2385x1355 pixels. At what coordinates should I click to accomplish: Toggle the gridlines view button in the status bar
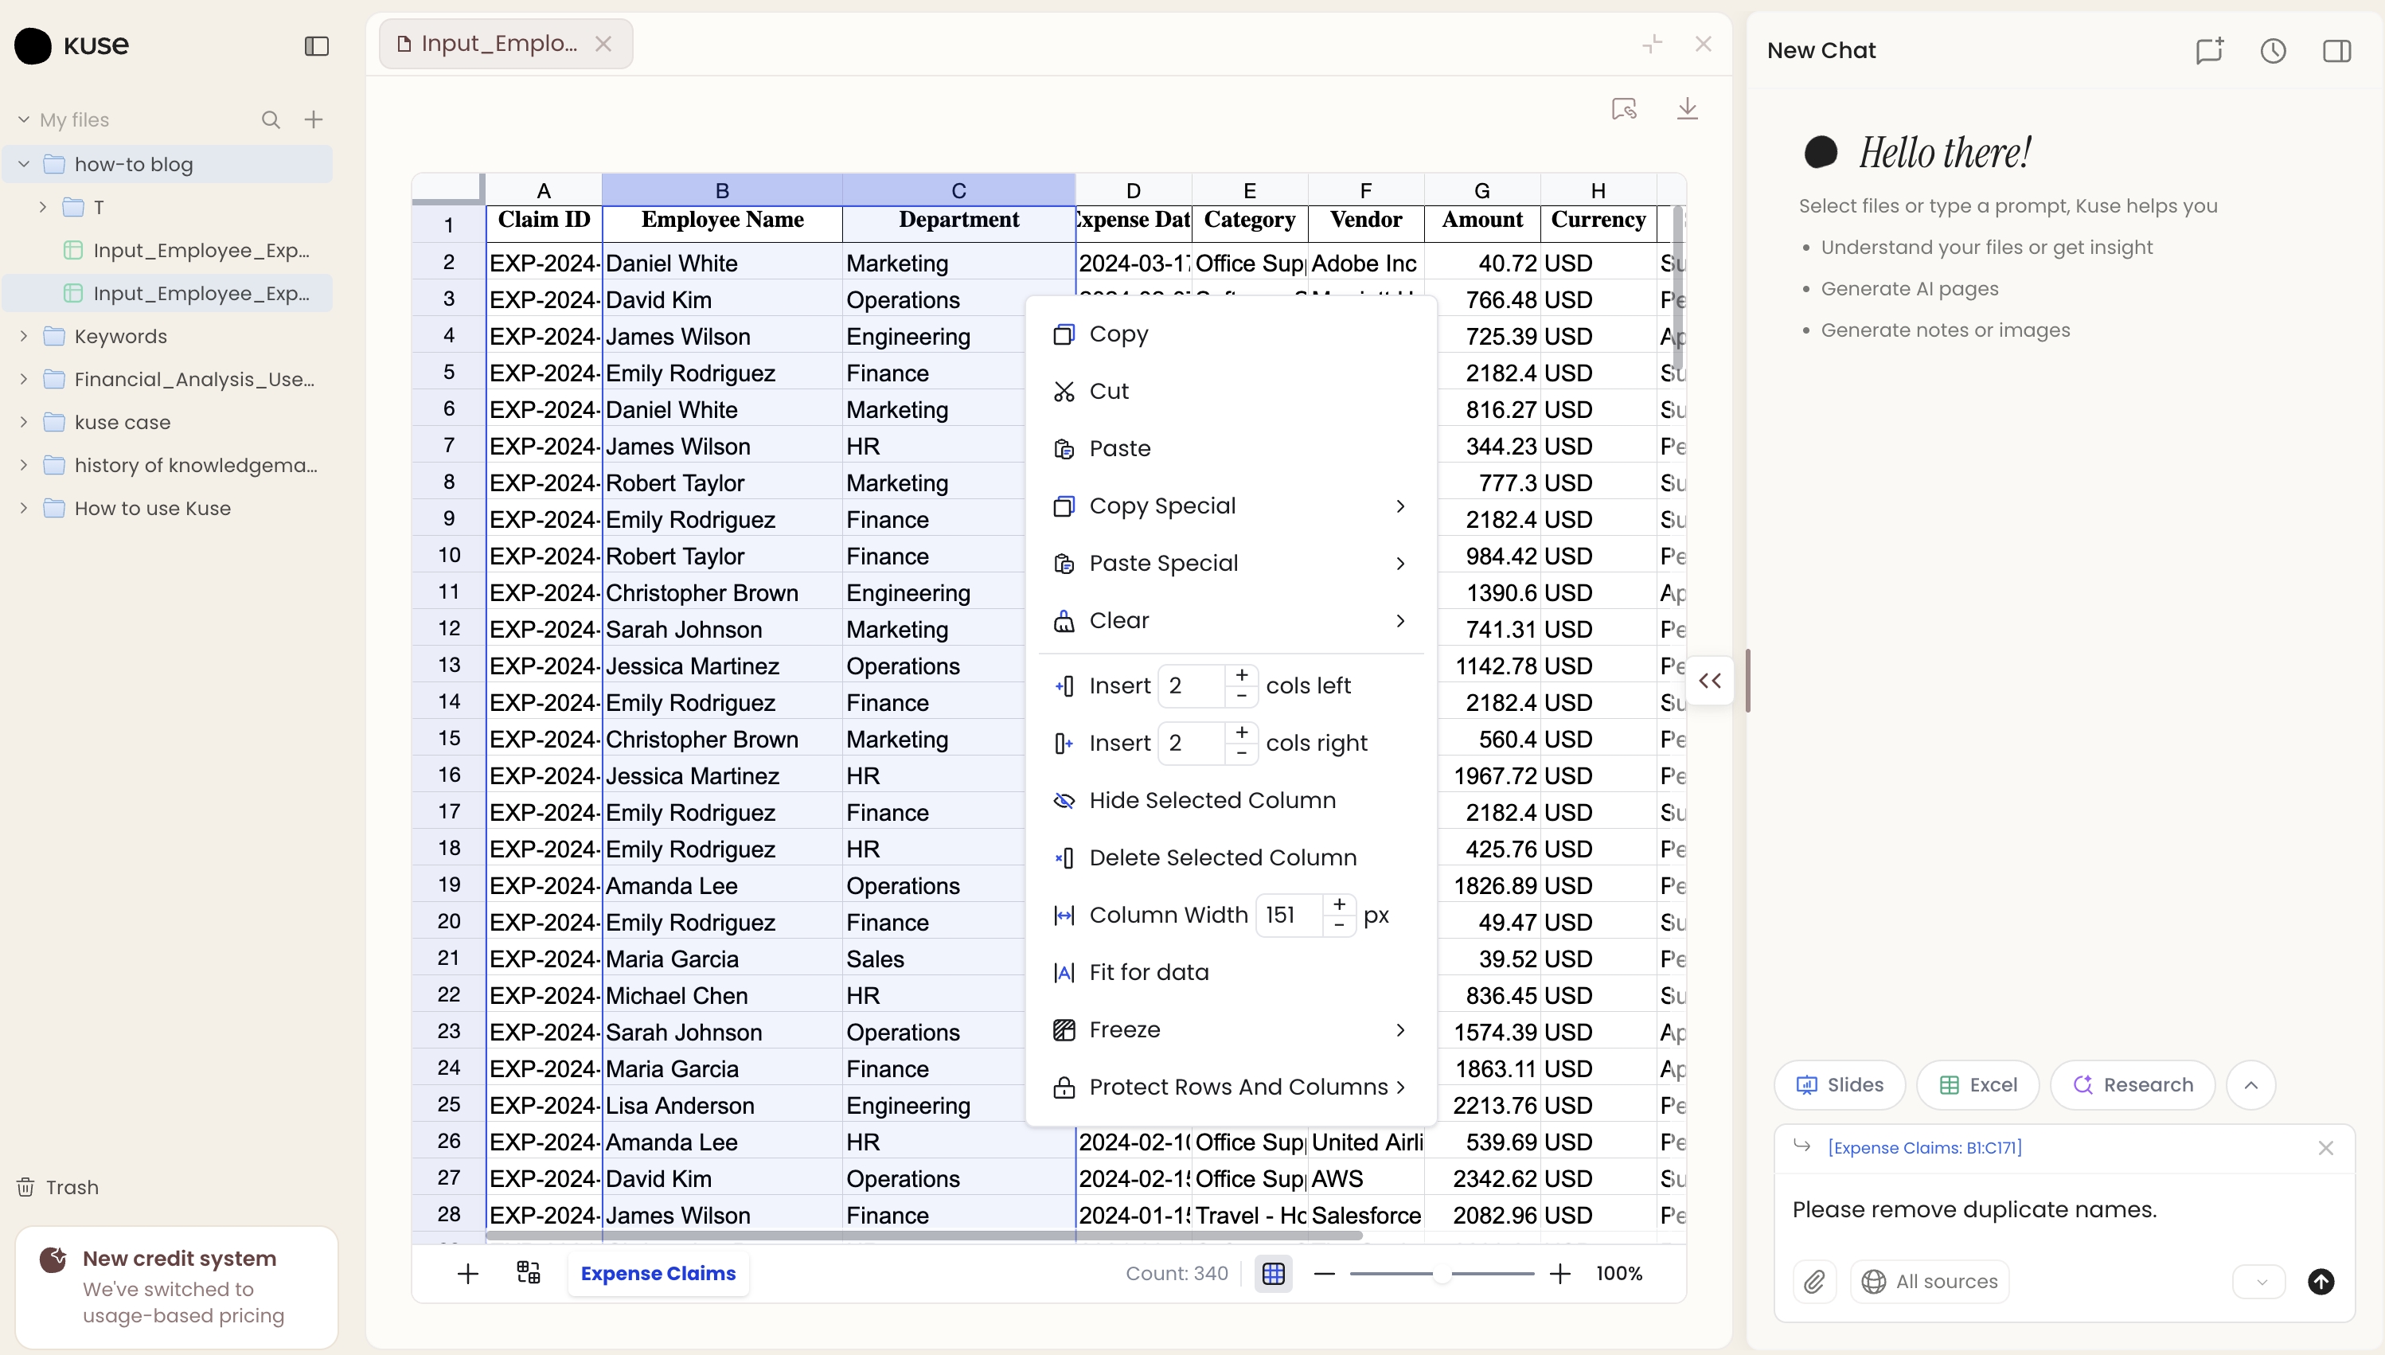(x=1273, y=1273)
